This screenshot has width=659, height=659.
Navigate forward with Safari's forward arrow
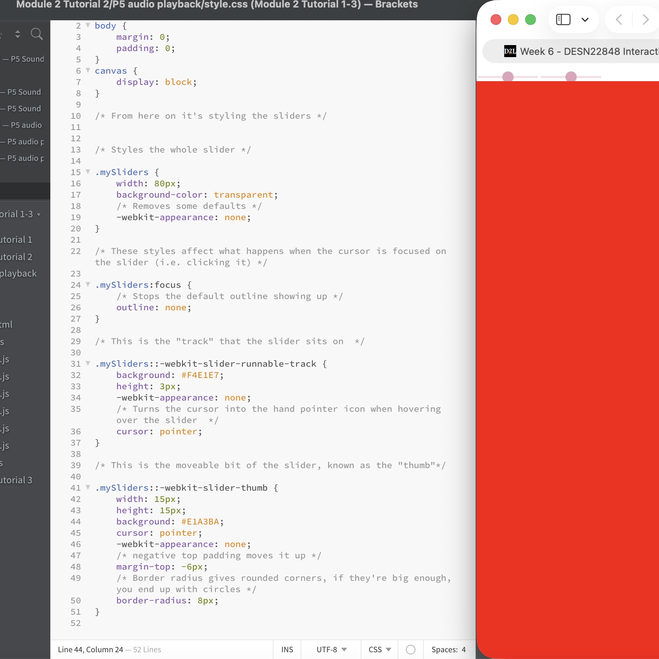pyautogui.click(x=645, y=20)
